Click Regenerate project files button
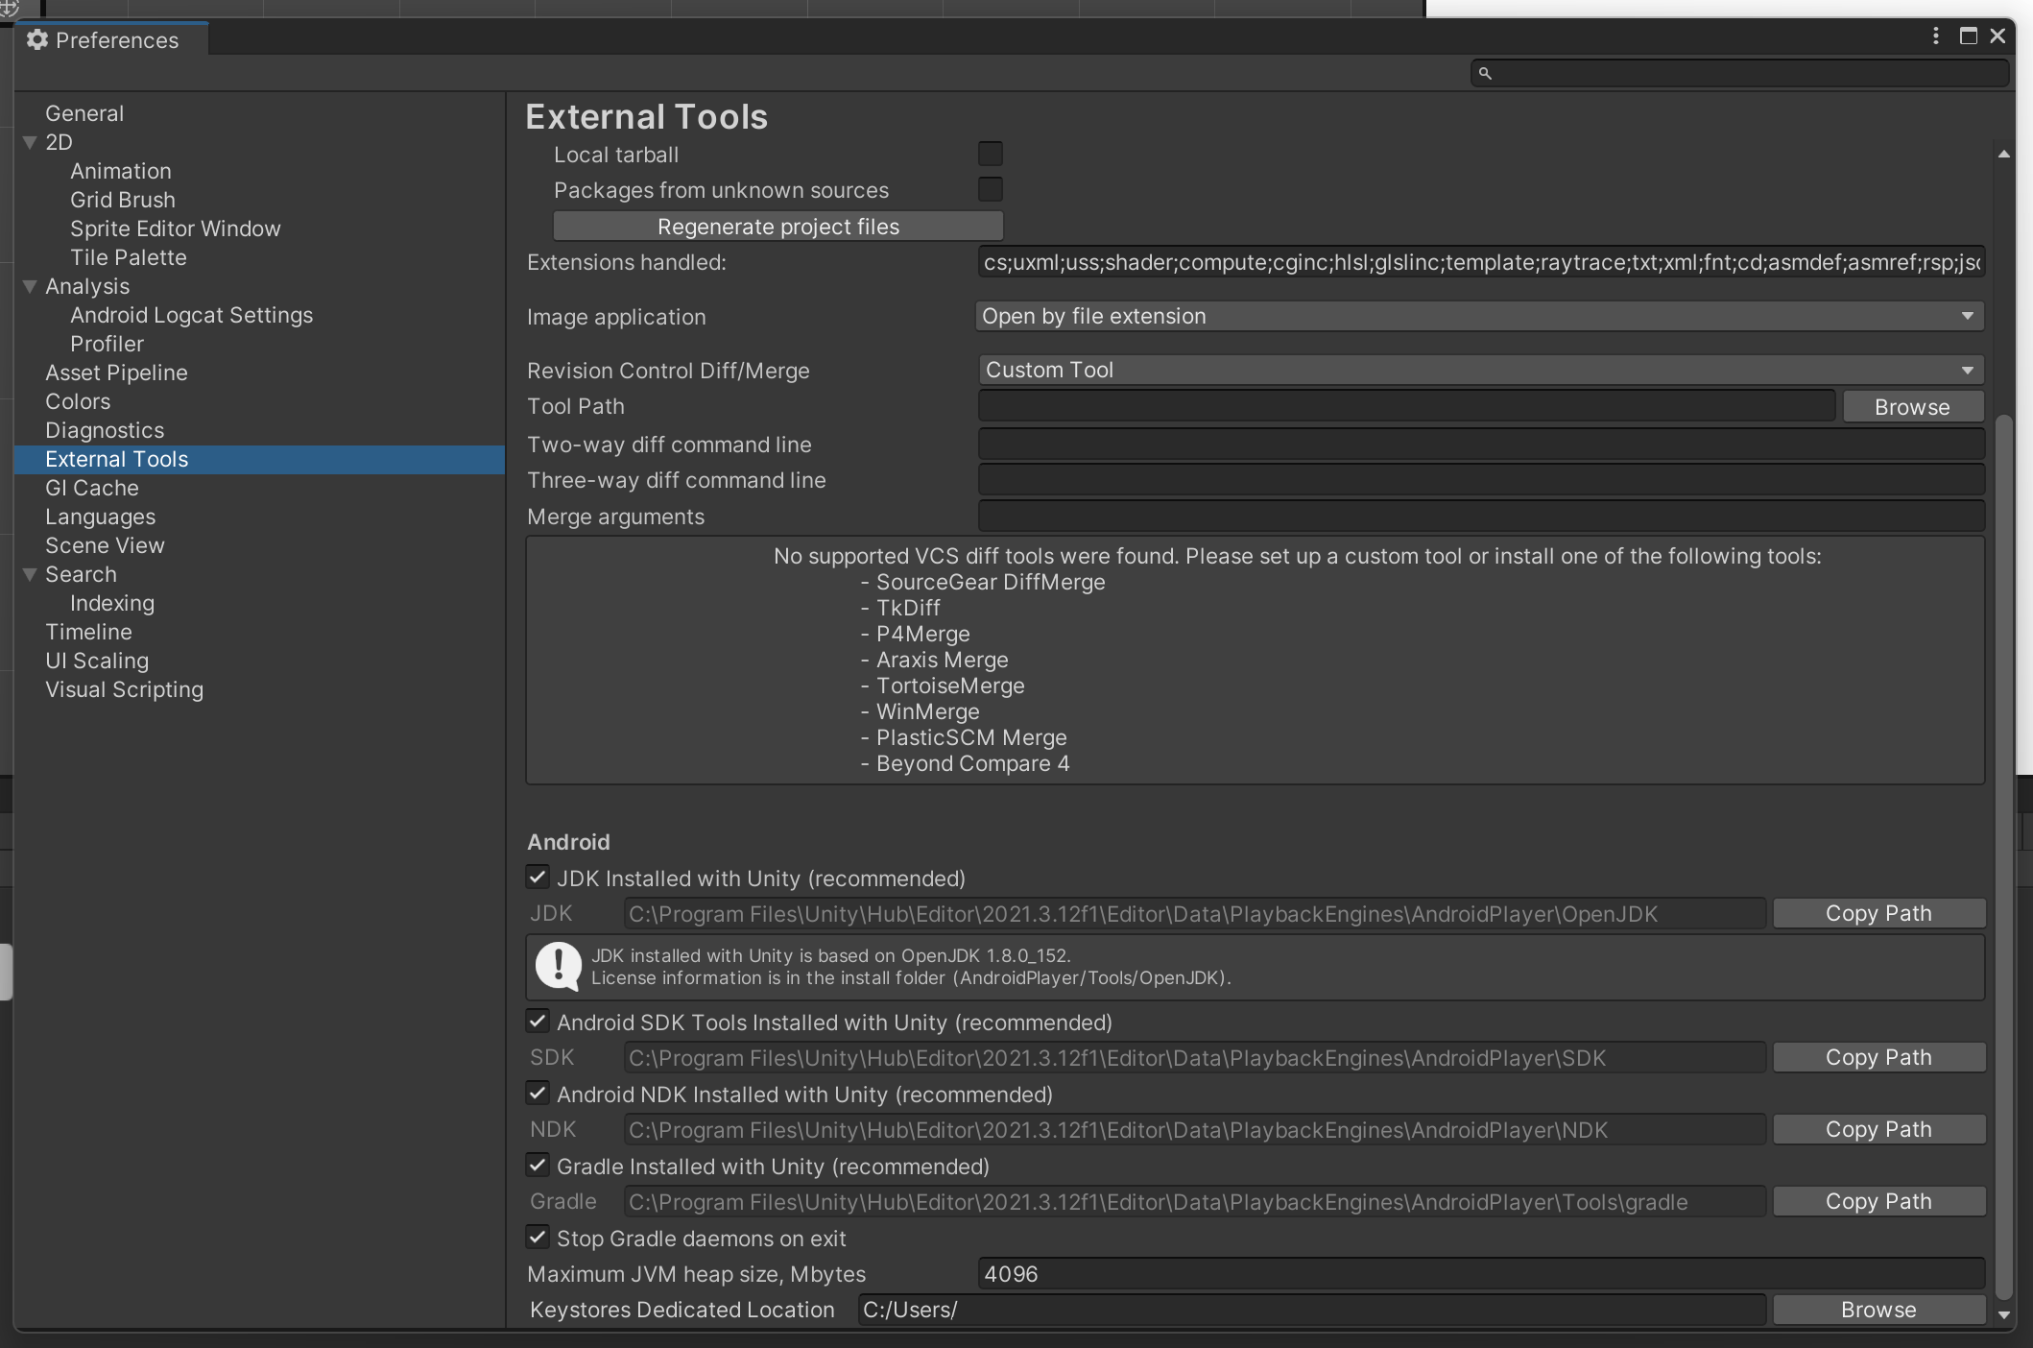Viewport: 2033px width, 1348px height. click(x=777, y=227)
